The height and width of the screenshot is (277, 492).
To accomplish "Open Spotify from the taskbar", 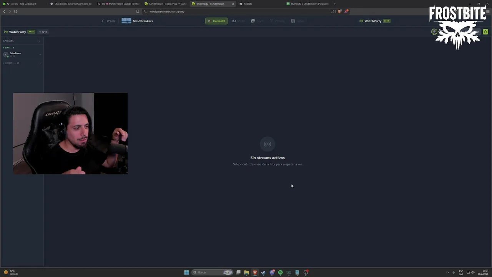I will pyautogui.click(x=280, y=272).
